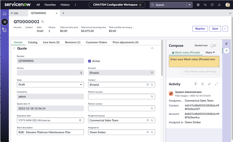Expand the More journal fields dropdown
Viewport: 233px width, 142px height.
(210, 52)
